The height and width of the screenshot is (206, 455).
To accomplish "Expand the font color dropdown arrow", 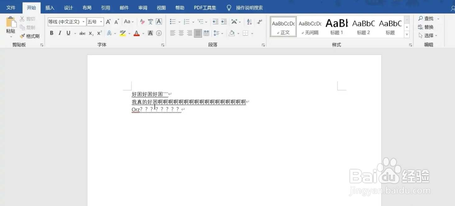I will [x=143, y=33].
